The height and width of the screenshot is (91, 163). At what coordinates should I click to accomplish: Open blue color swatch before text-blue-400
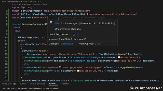[x=115, y=61]
